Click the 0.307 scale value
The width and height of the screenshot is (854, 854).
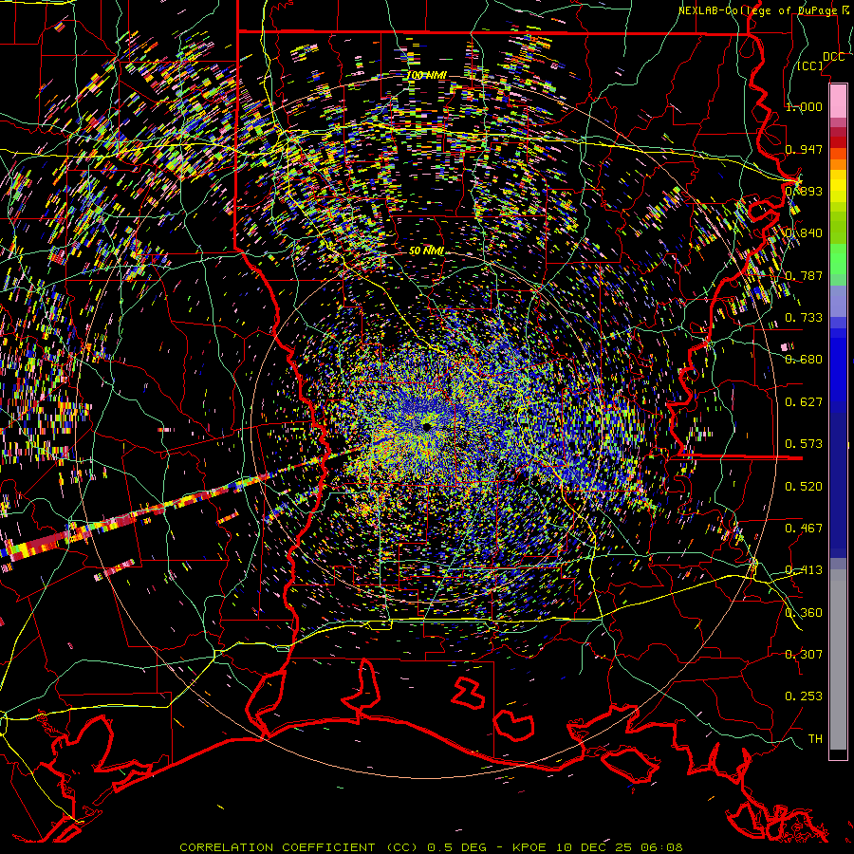804,655
